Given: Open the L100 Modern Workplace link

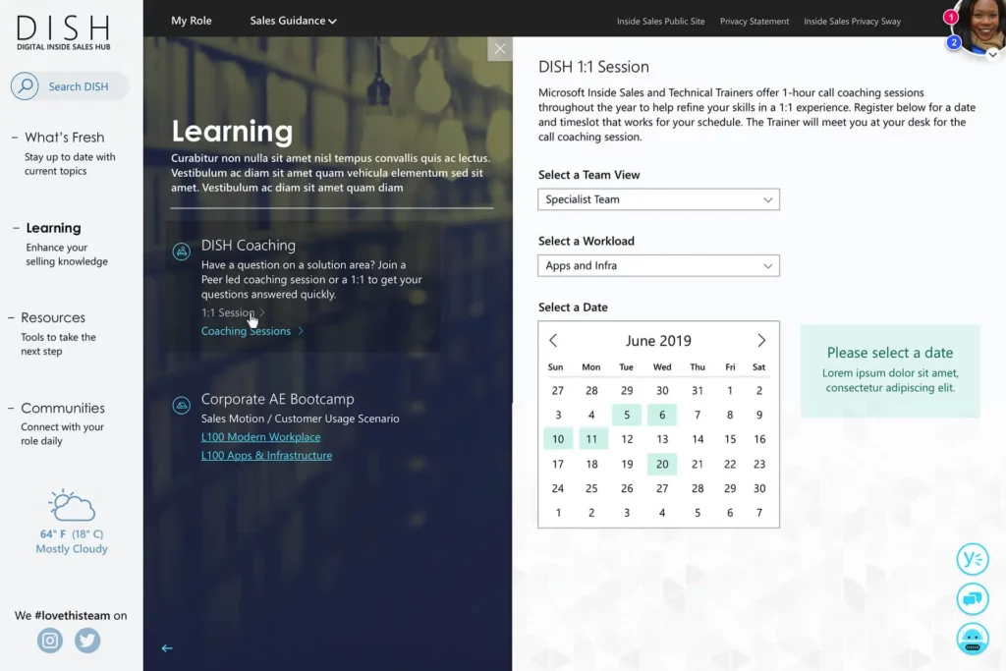Looking at the screenshot, I should tap(260, 437).
